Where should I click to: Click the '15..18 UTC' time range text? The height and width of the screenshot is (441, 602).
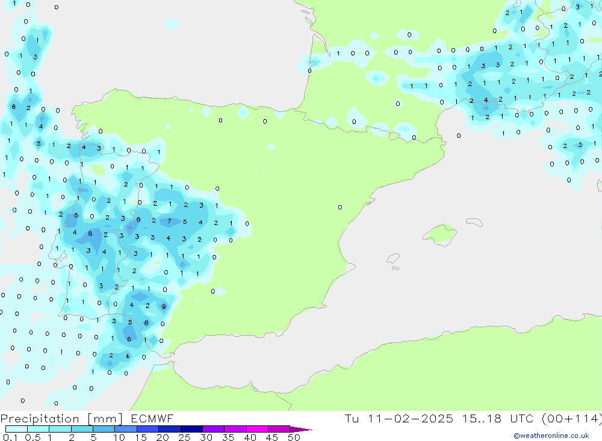coord(498,418)
